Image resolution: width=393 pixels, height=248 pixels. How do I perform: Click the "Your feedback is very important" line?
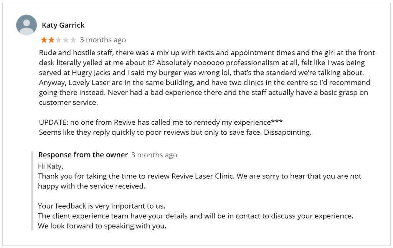[101, 206]
